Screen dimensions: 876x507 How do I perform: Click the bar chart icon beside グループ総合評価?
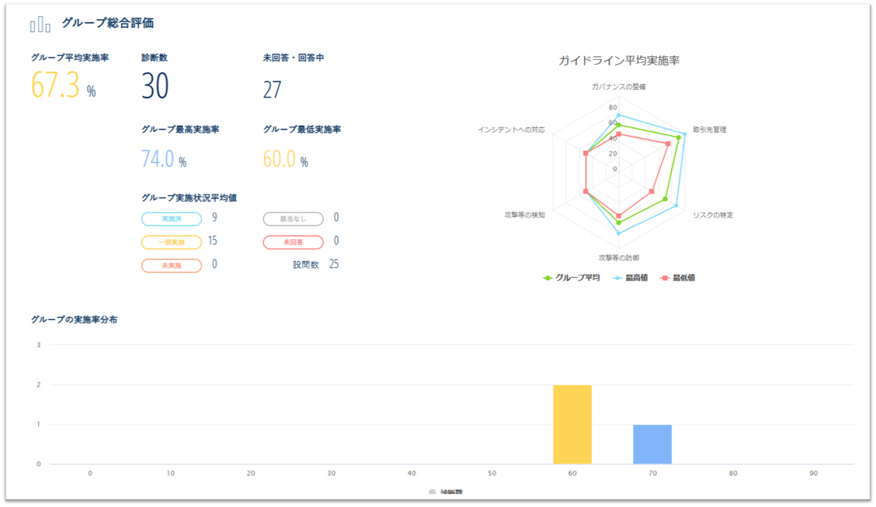coord(40,24)
